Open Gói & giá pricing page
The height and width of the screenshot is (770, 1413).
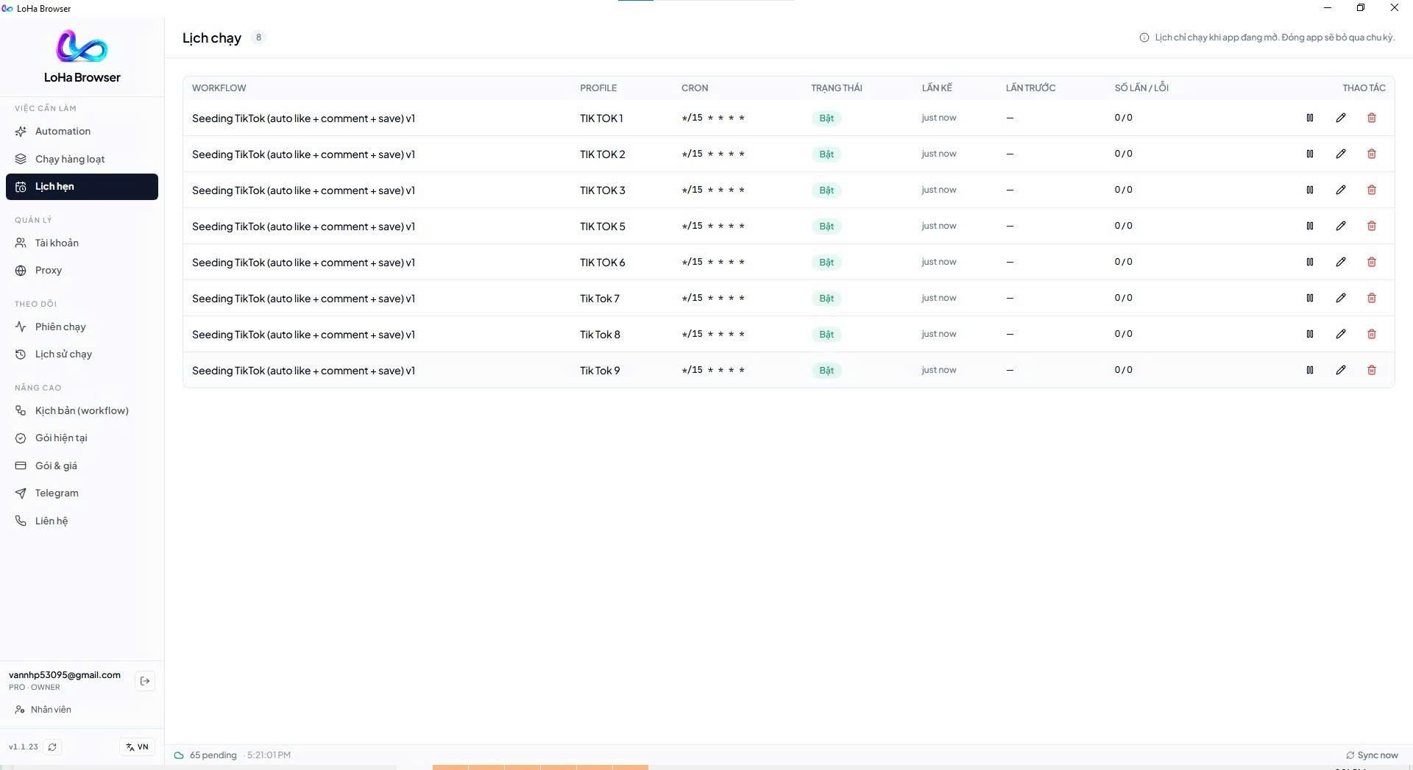tap(82, 466)
